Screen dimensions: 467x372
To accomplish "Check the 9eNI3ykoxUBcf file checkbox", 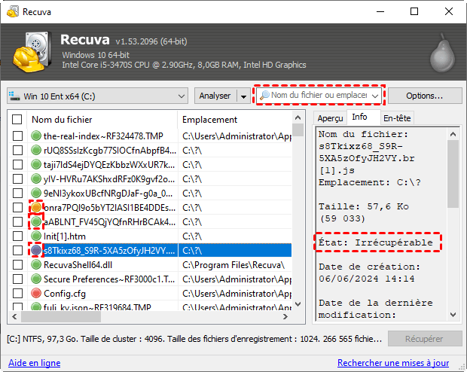I will pyautogui.click(x=17, y=193).
